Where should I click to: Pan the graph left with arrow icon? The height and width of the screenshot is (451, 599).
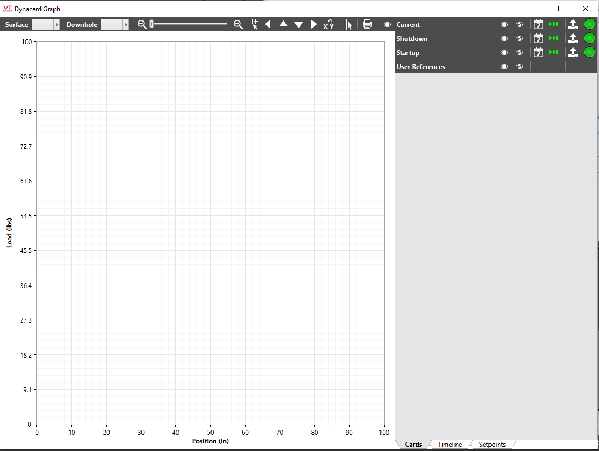(268, 24)
